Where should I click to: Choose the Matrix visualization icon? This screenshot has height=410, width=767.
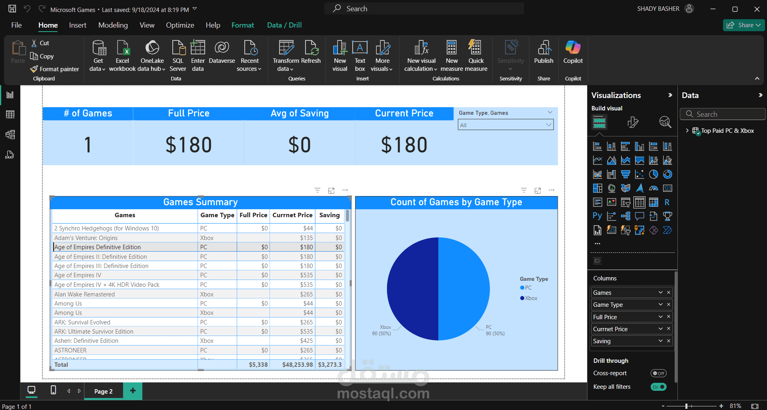click(653, 202)
